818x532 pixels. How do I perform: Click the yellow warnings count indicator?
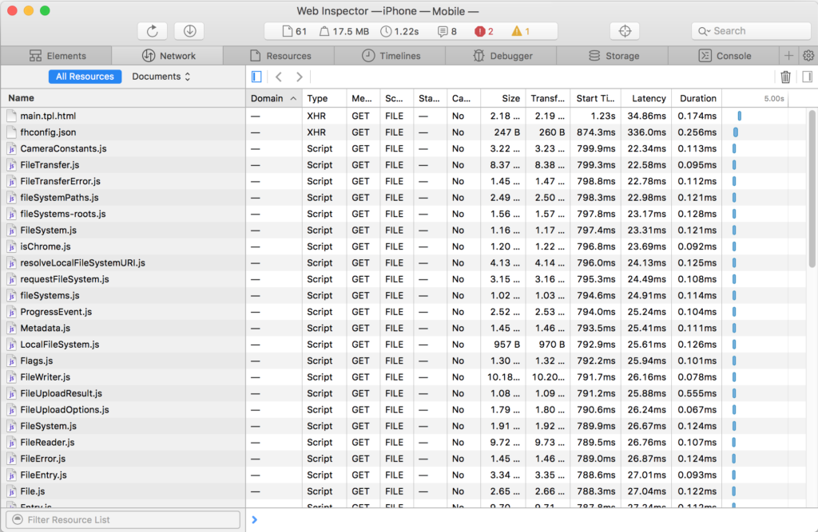pos(521,31)
